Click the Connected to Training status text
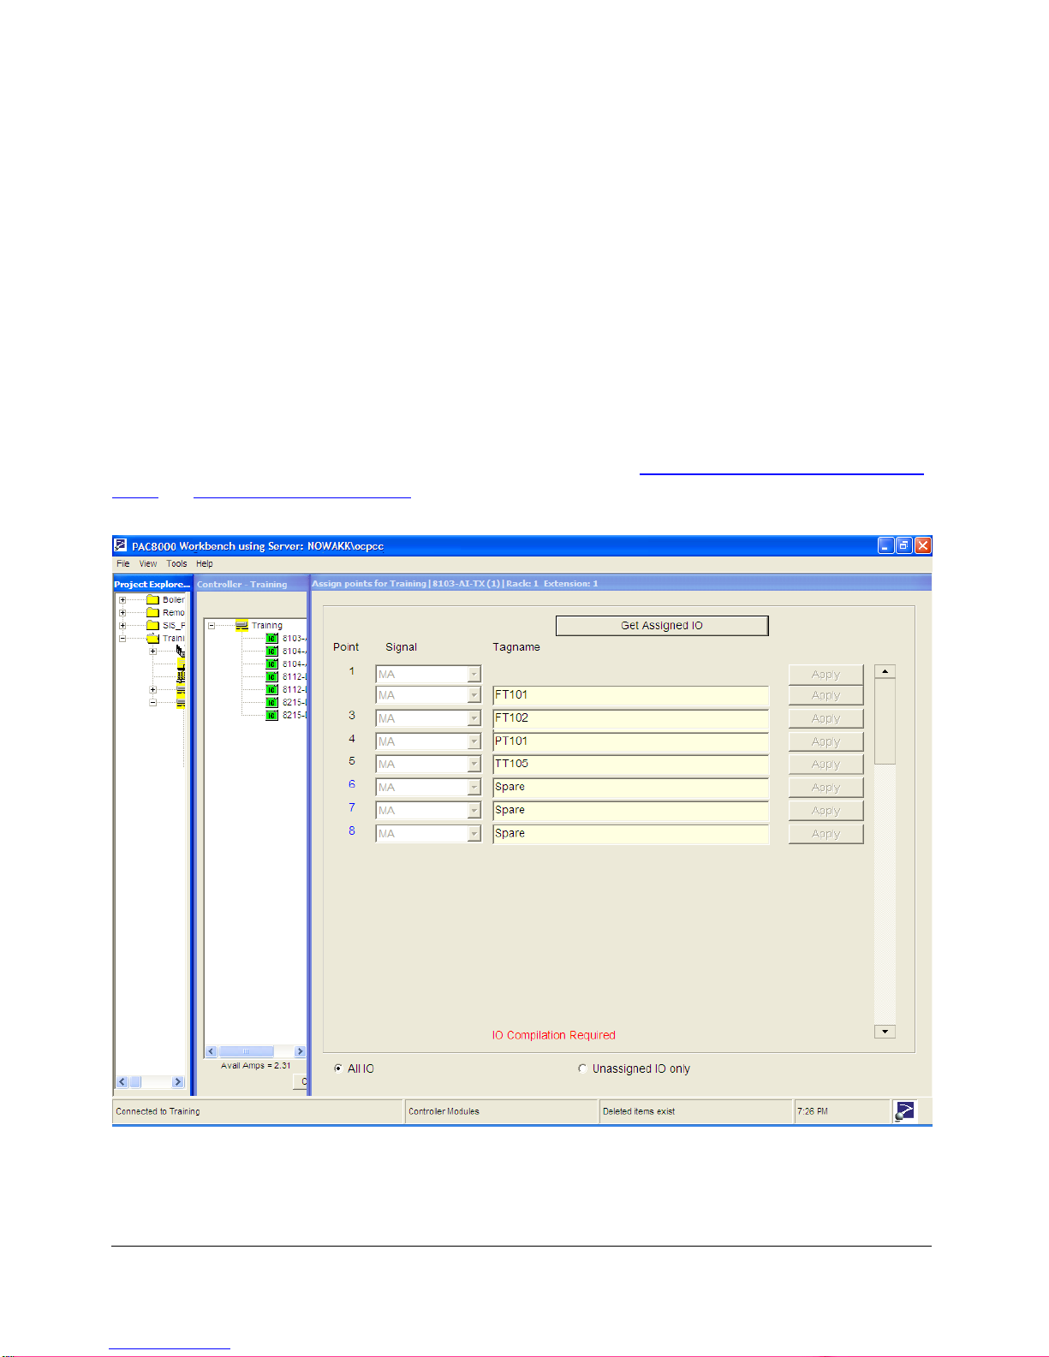Viewport: 1049px width, 1357px height. (x=158, y=1111)
